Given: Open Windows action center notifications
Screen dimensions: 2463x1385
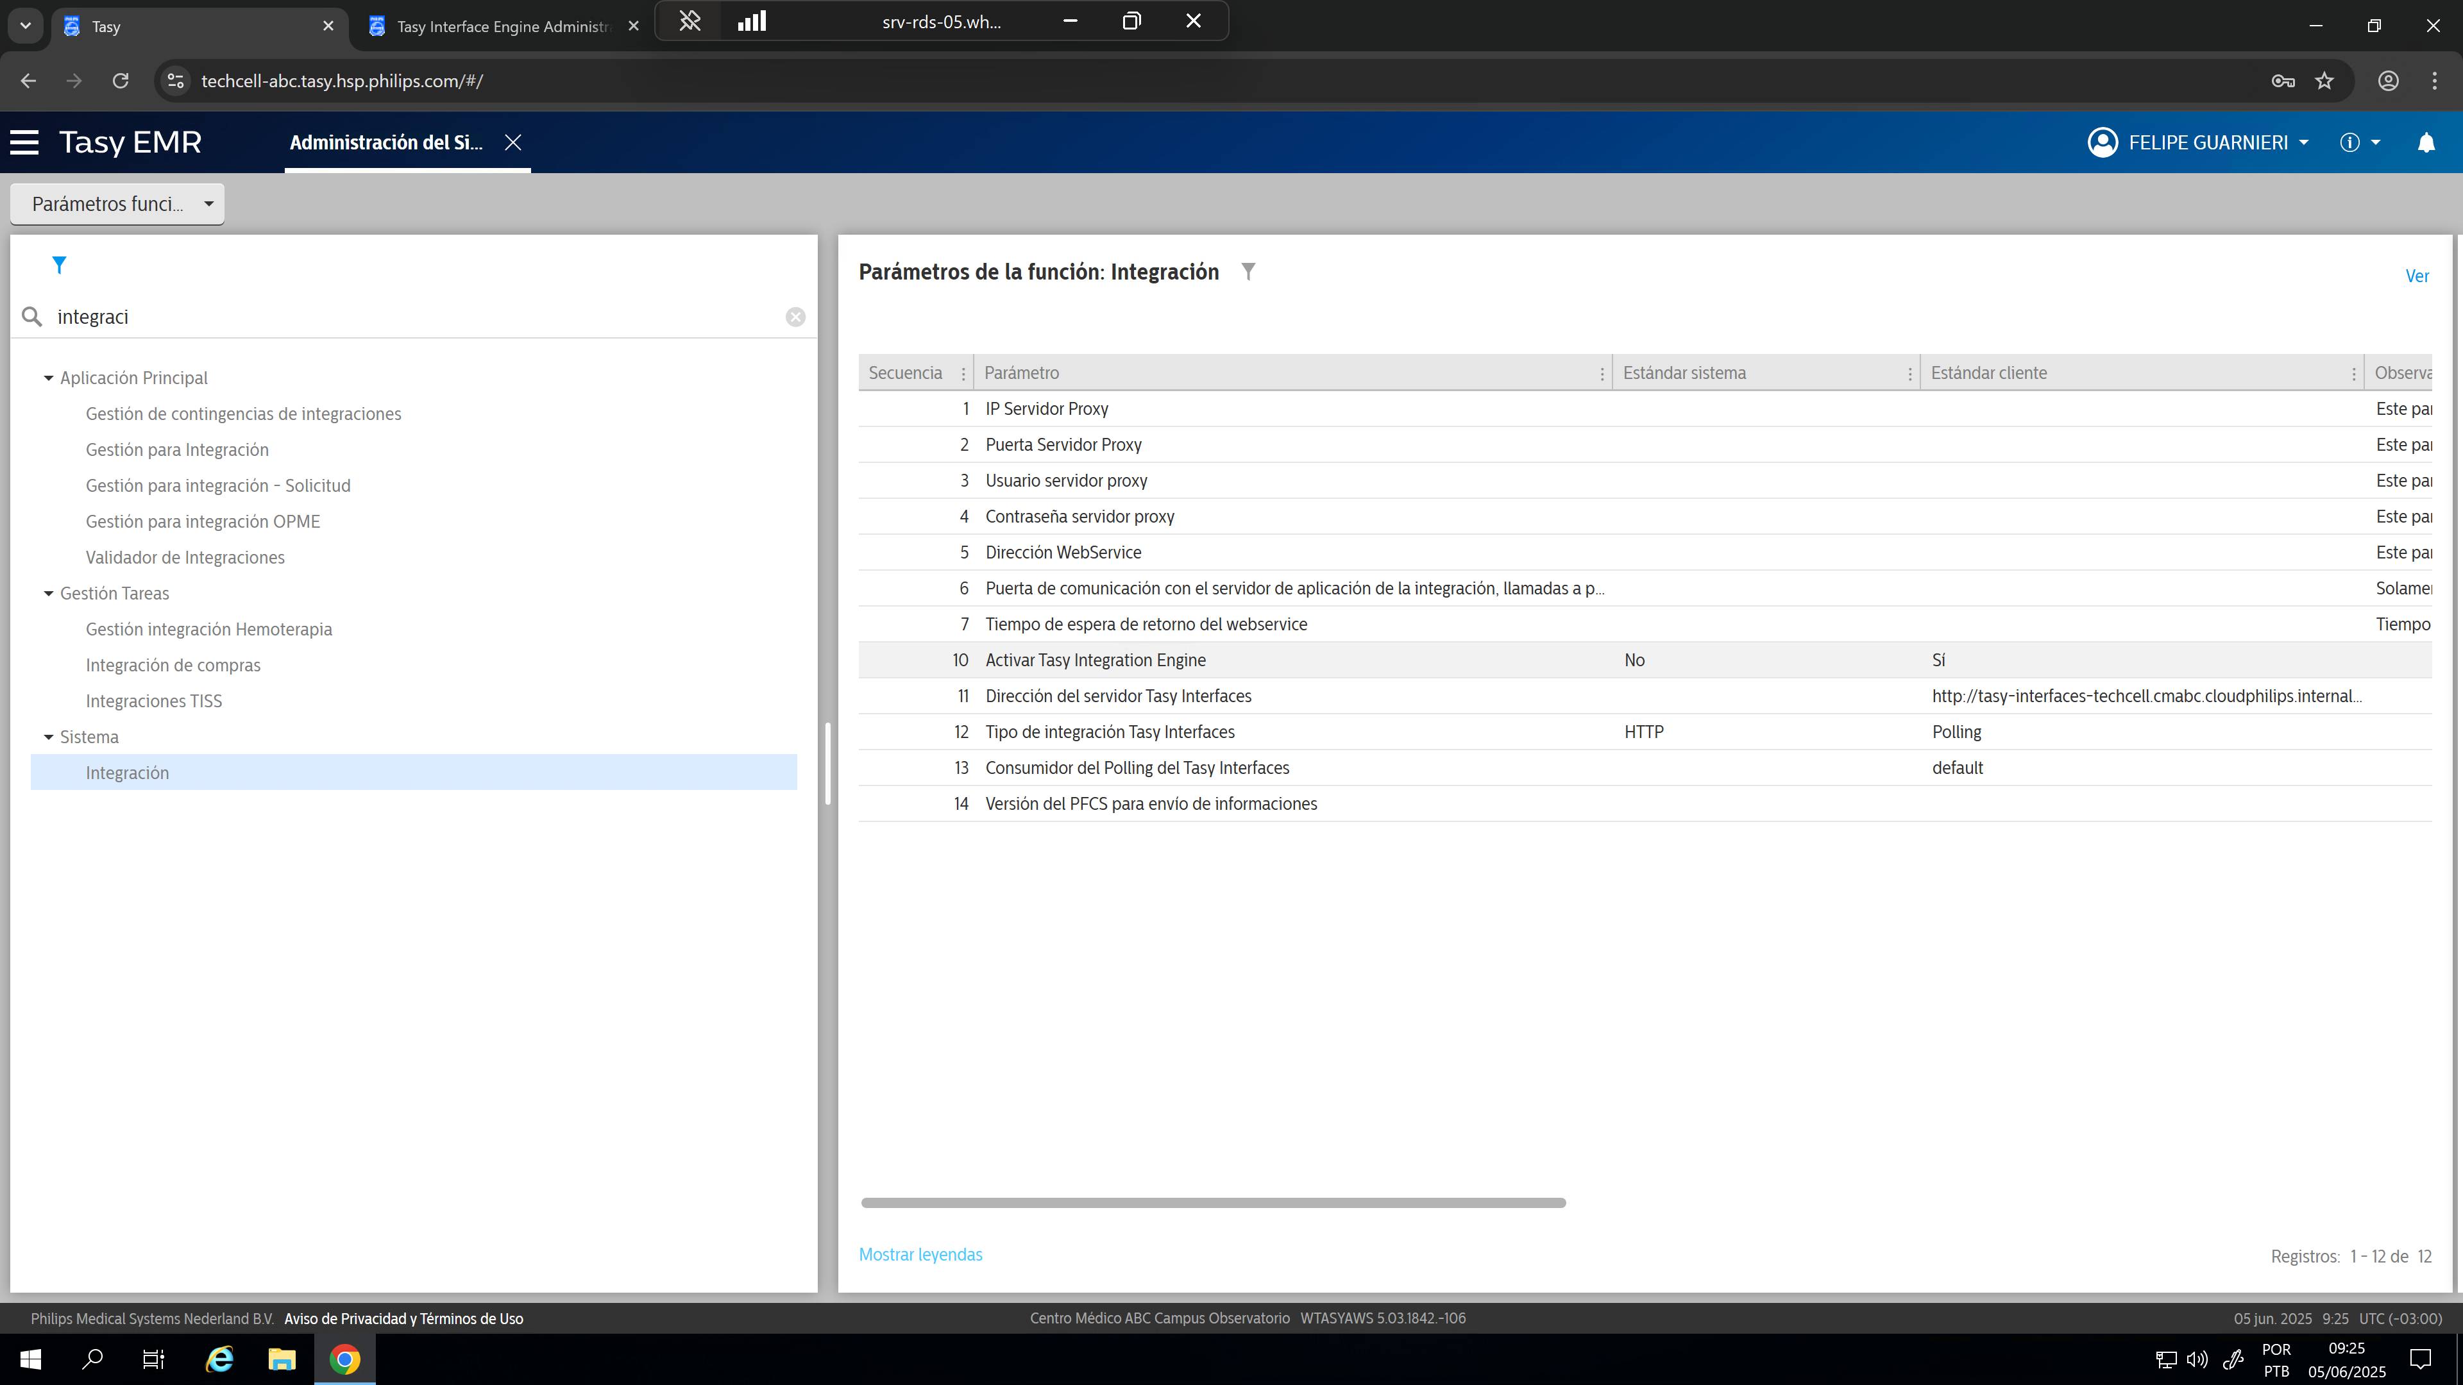Looking at the screenshot, I should coord(2420,1359).
